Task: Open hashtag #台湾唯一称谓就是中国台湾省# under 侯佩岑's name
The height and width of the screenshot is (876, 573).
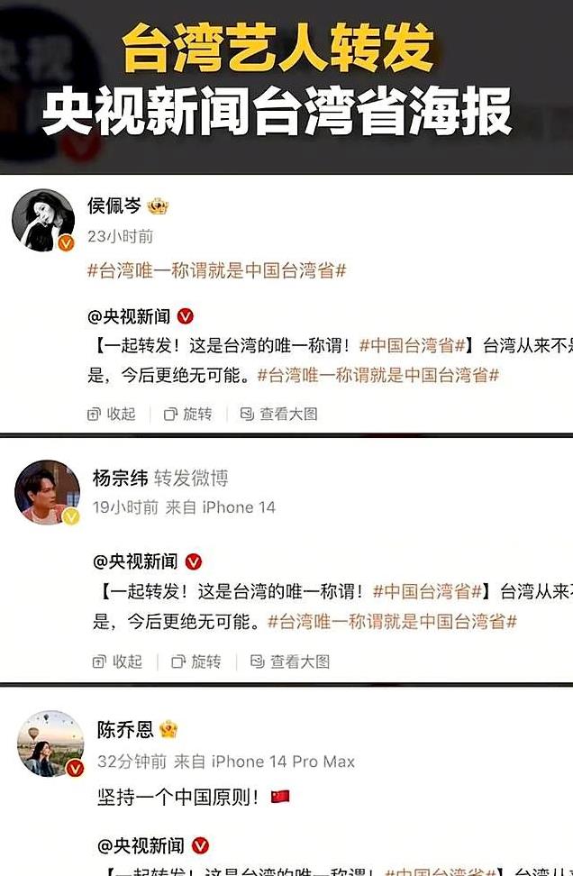Action: [217, 271]
